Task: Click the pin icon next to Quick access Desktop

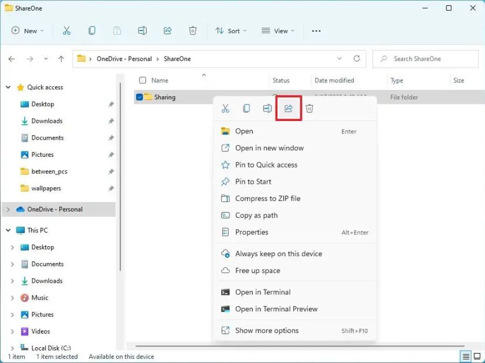Action: pos(111,105)
